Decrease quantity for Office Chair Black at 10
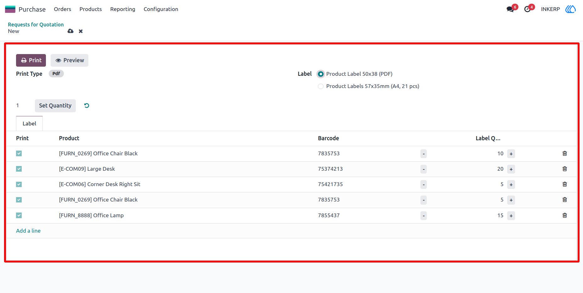The height and width of the screenshot is (293, 583). [x=424, y=154]
